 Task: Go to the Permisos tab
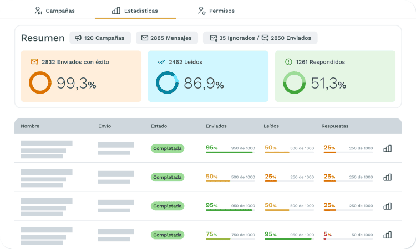[216, 11]
